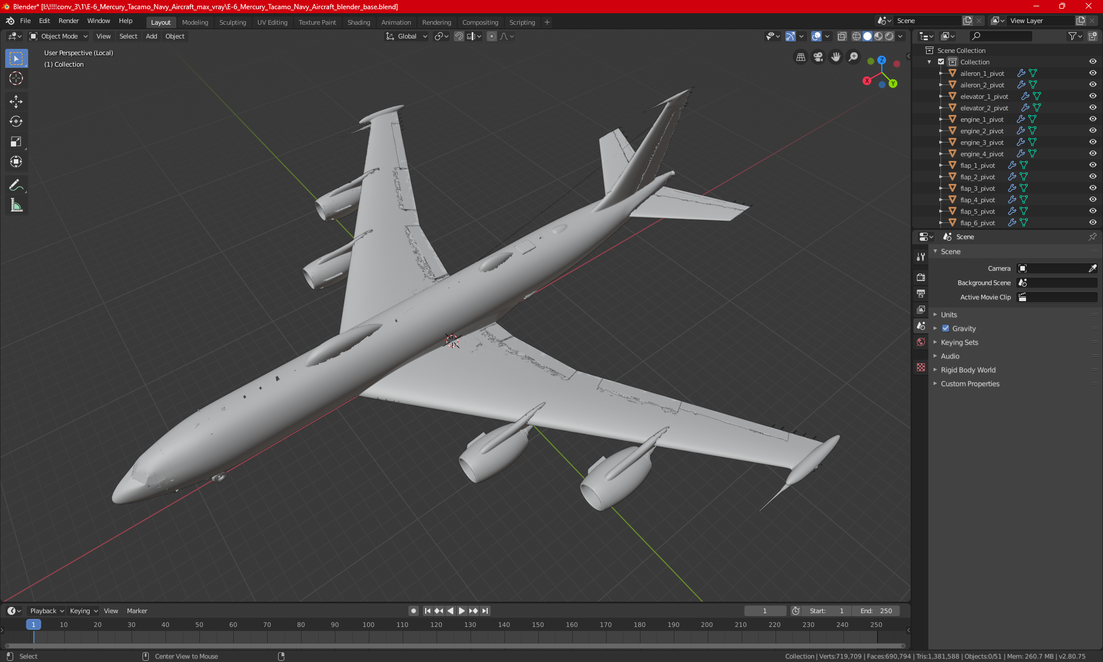Open the Keying dropdown
The height and width of the screenshot is (662, 1103).
click(x=83, y=611)
